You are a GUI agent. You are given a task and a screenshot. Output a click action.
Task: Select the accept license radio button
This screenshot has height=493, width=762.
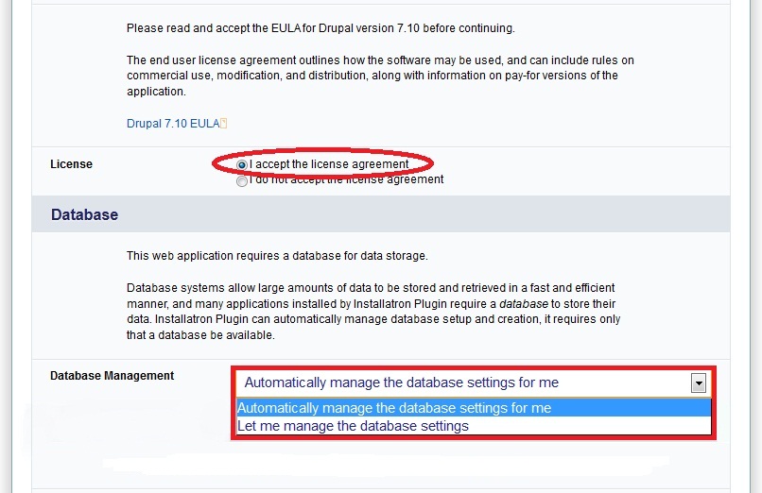pos(241,165)
